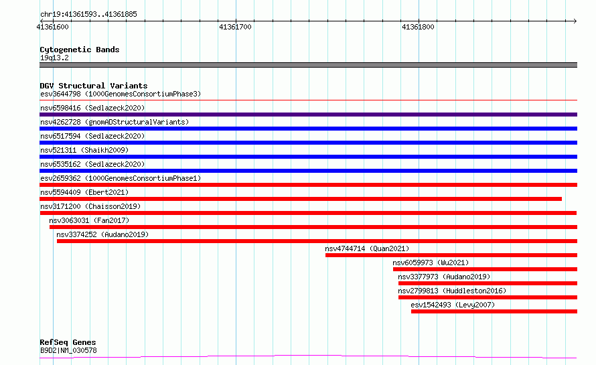Click the red nsv3171200 variant bar
Screen dimensions: 596x365
tap(308, 213)
